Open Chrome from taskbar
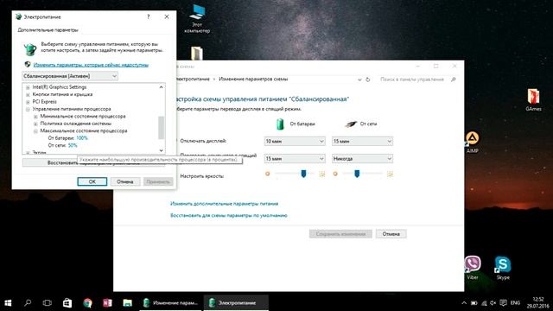Image resolution: width=553 pixels, height=311 pixels. click(x=87, y=303)
